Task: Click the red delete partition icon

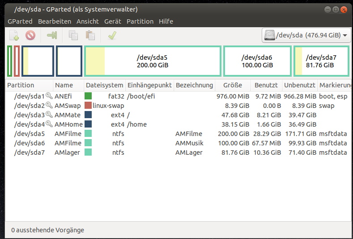Action: coord(30,35)
